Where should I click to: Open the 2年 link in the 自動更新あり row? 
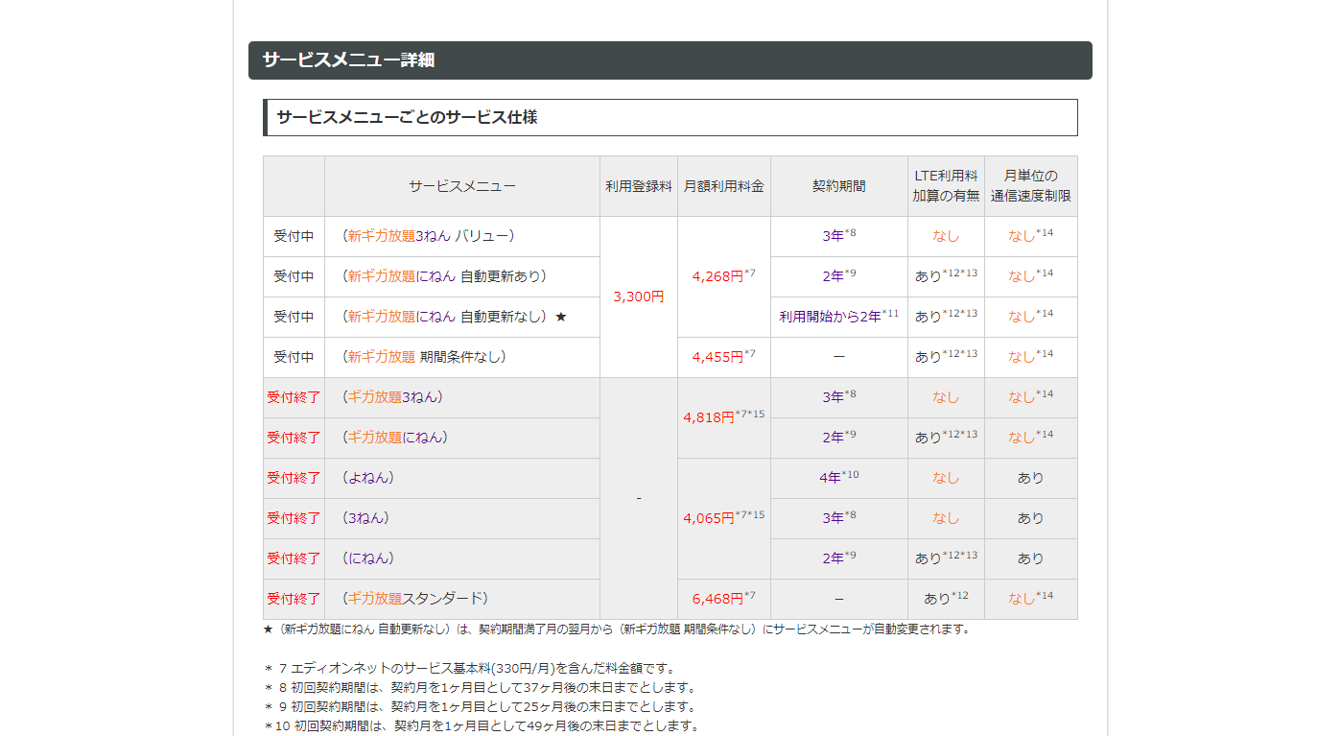coord(833,276)
